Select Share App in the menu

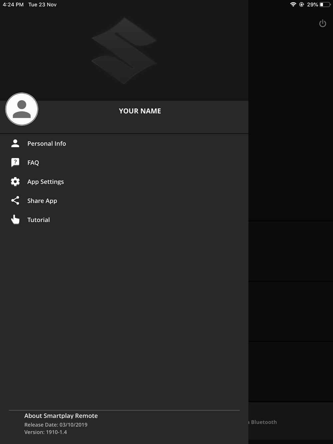(x=124, y=201)
